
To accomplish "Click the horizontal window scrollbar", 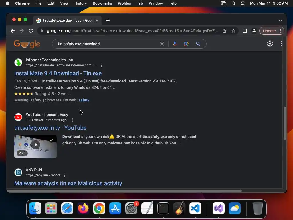I will click(x=124, y=191).
